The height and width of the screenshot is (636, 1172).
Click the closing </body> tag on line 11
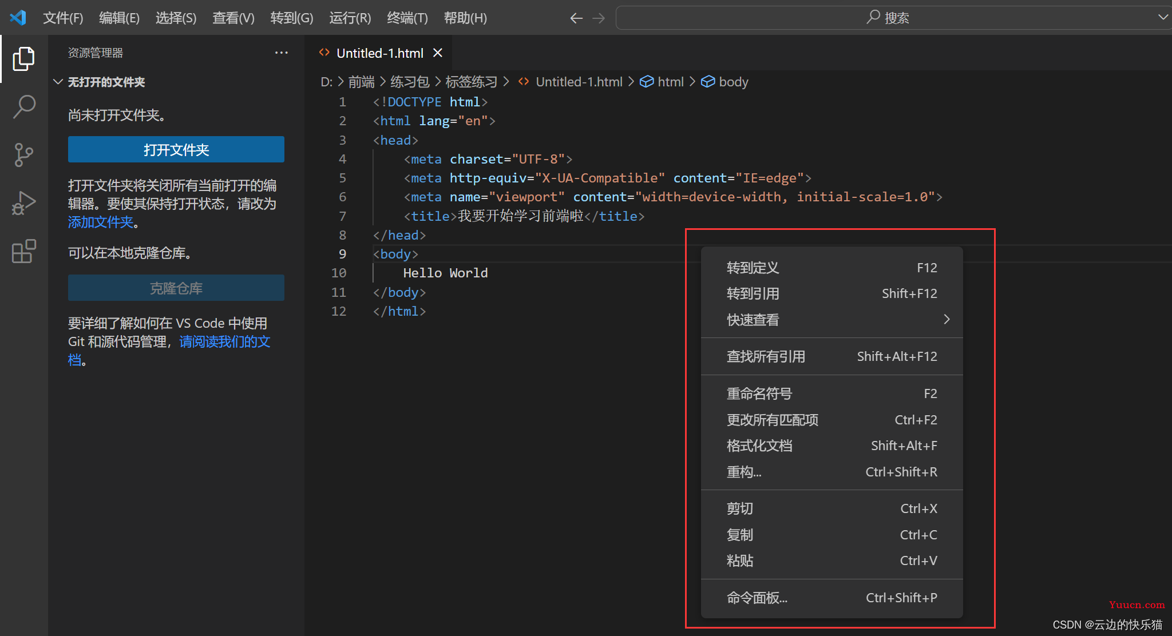point(399,292)
